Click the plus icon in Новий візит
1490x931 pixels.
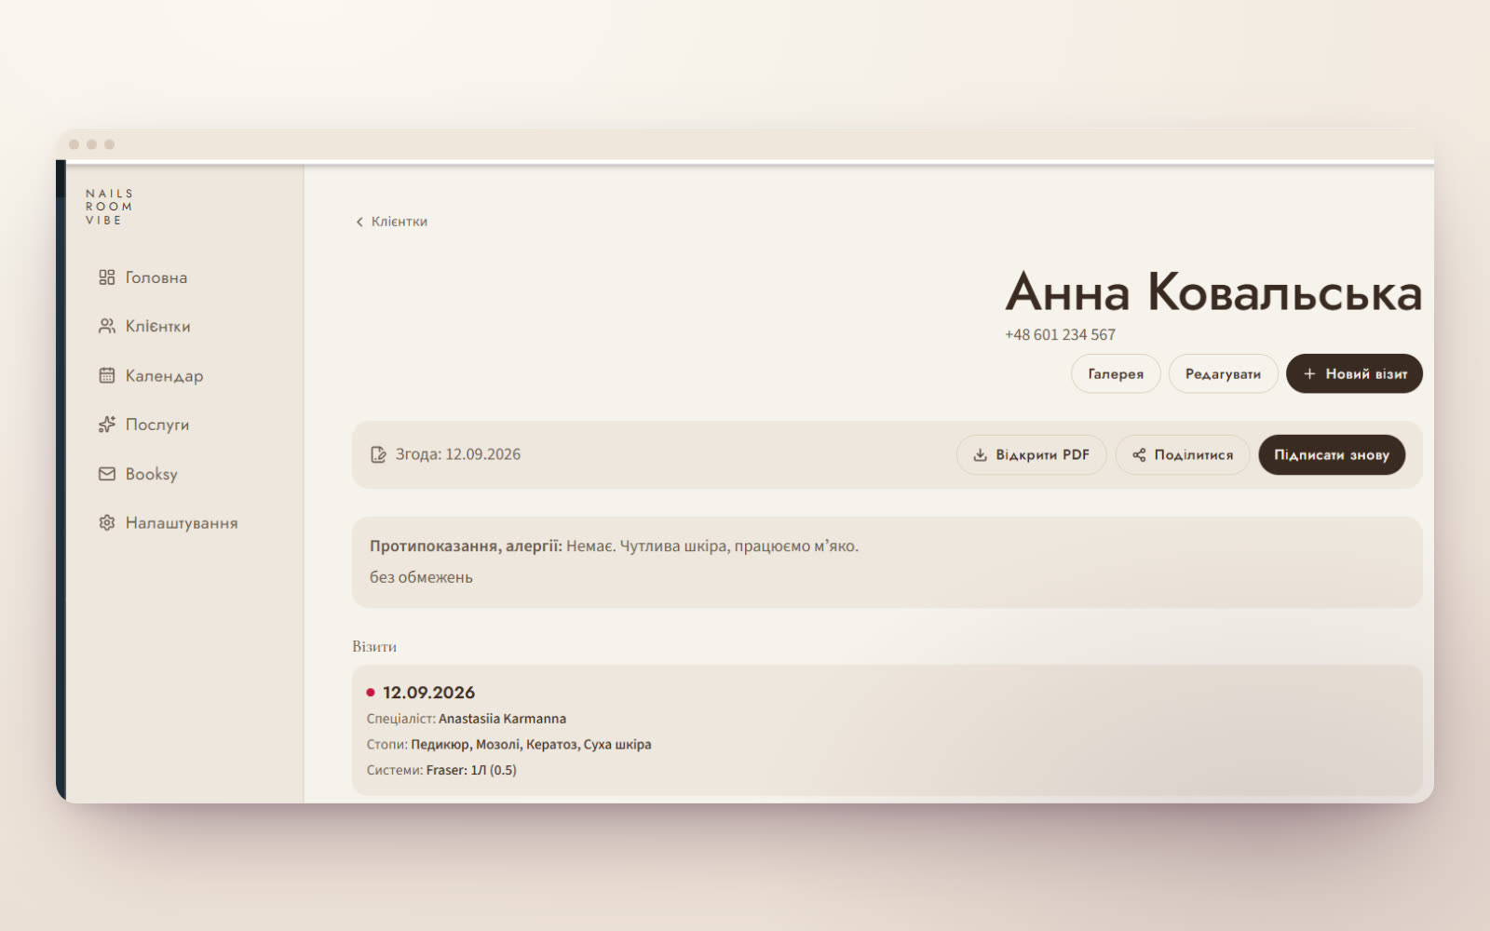click(x=1309, y=373)
